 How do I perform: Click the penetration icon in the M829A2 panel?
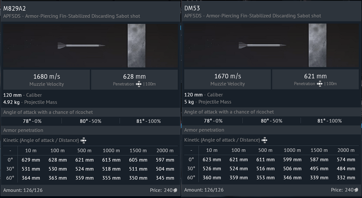(x=139, y=84)
